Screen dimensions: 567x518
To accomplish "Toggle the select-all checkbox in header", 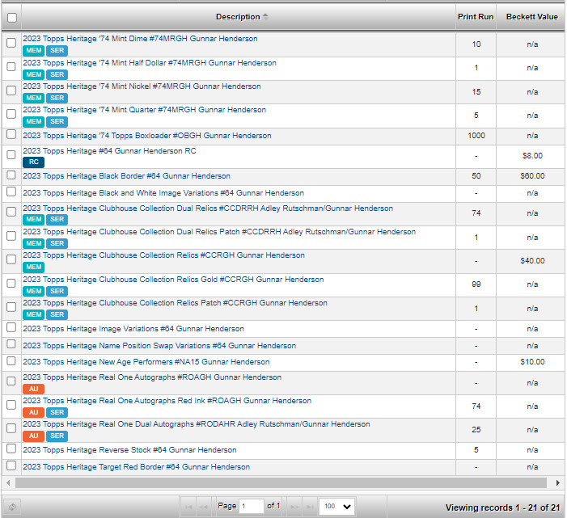I will click(11, 17).
